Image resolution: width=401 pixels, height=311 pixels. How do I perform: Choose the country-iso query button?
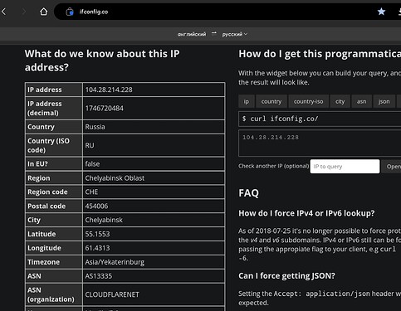308,101
